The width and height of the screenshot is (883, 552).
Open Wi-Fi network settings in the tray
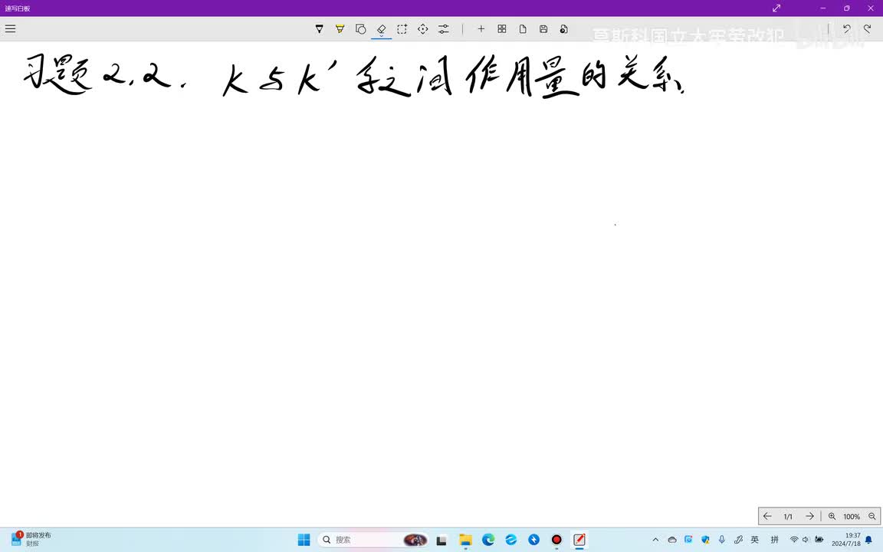pyautogui.click(x=794, y=540)
